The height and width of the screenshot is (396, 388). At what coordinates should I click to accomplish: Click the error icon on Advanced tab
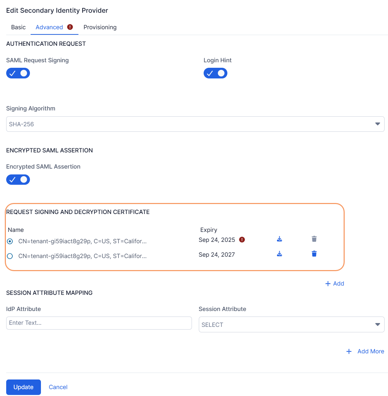tap(70, 27)
